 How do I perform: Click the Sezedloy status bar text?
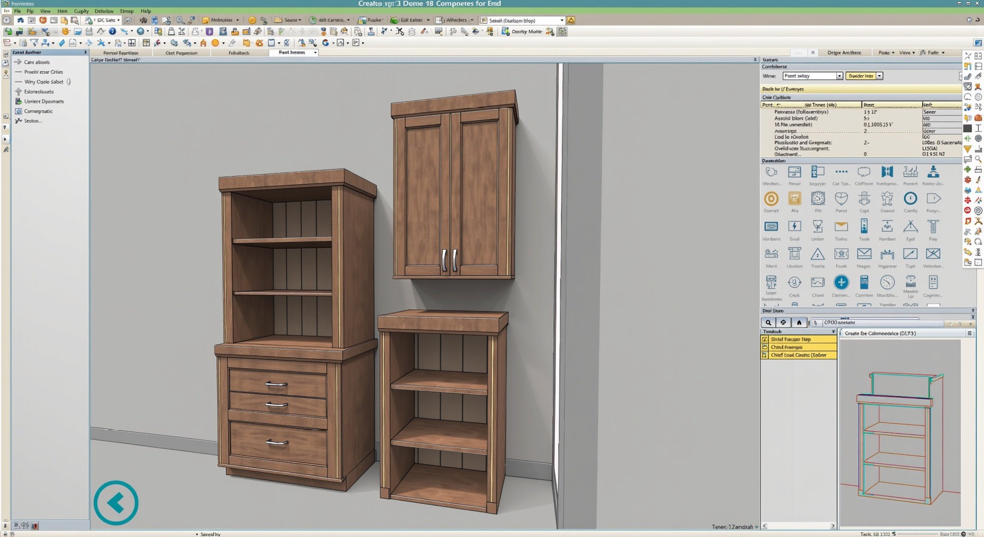point(210,534)
